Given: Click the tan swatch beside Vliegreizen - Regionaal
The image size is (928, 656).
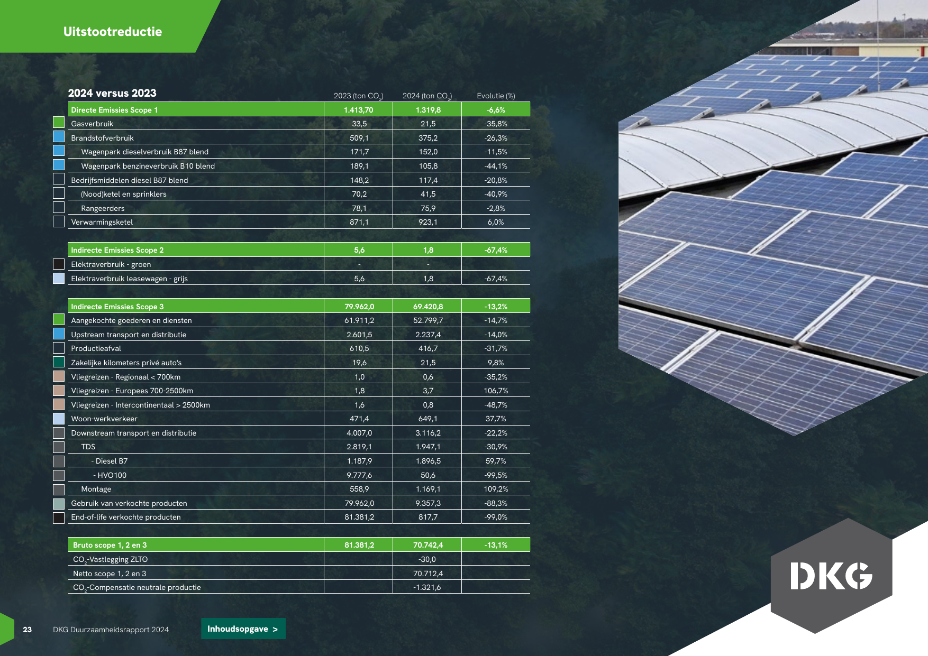Looking at the screenshot, I should click(x=59, y=376).
